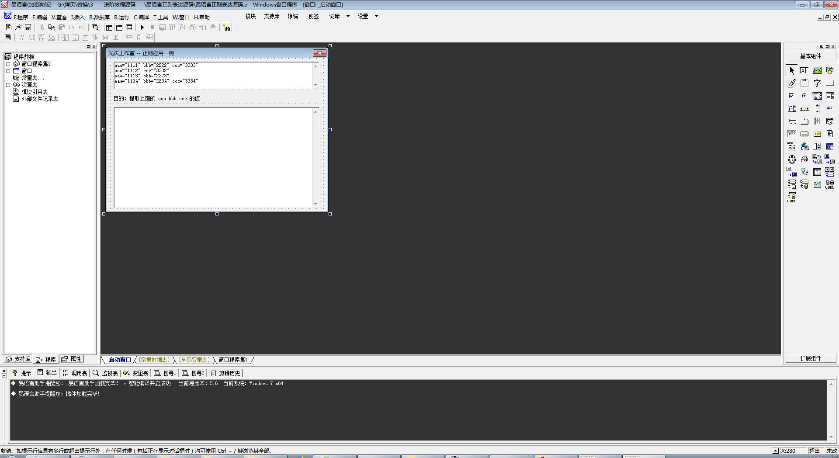
Task: Click the lower large edit box in form
Action: click(x=216, y=157)
